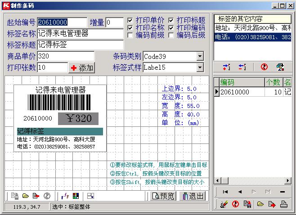296x215 pixels.
Task: Click the save list to disk icon
Action: point(247,204)
